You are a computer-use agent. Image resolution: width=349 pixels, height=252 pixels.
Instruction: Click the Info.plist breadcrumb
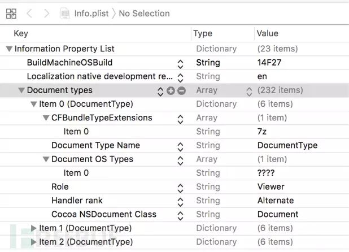click(92, 13)
